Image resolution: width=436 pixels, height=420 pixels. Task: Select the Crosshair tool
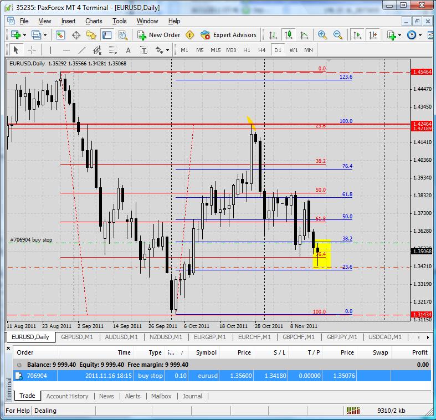32,50
